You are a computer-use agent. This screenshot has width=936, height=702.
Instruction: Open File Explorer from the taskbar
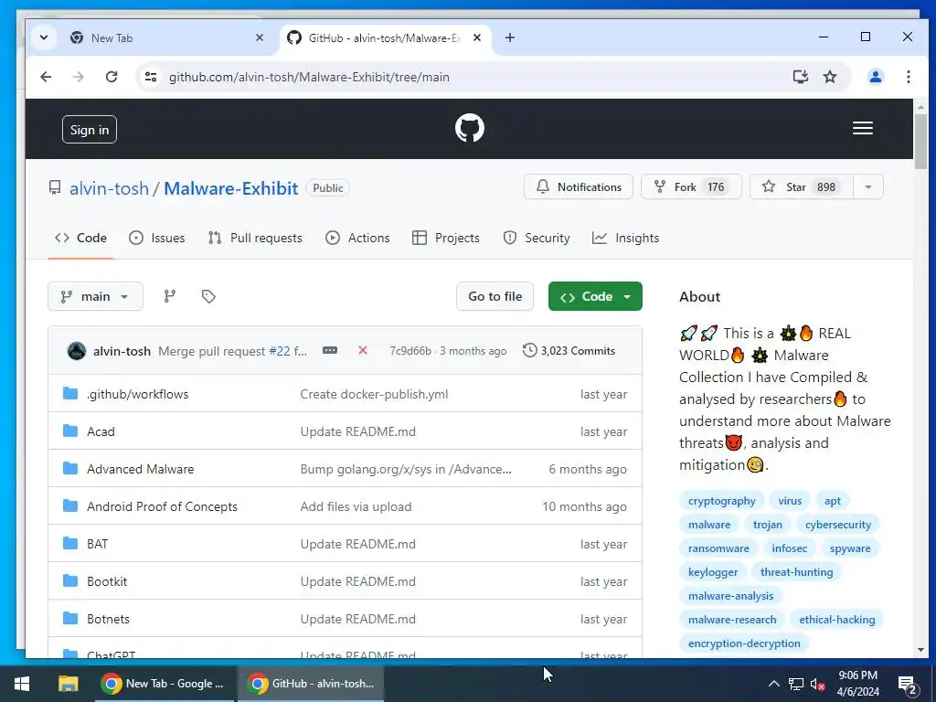68,684
